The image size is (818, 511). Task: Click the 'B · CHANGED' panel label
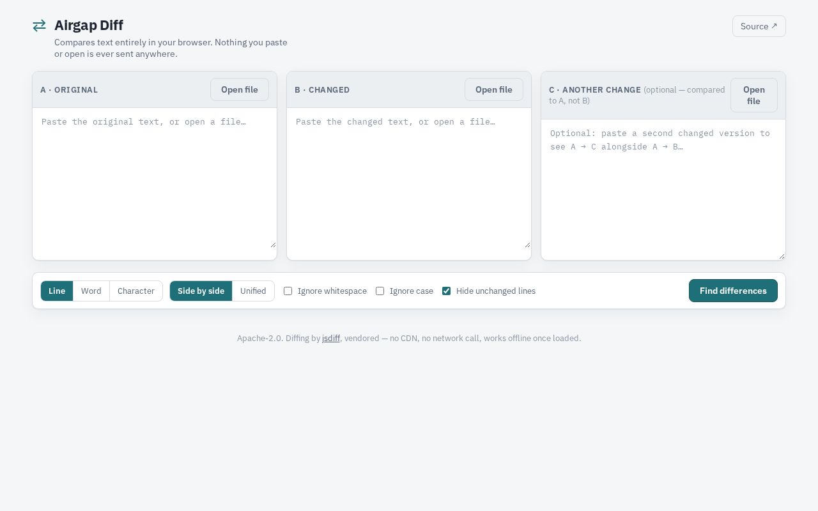click(x=322, y=89)
